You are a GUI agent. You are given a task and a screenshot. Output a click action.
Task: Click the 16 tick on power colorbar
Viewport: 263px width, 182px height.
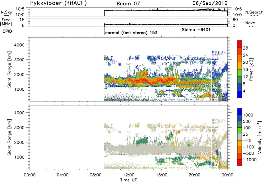point(245,70)
